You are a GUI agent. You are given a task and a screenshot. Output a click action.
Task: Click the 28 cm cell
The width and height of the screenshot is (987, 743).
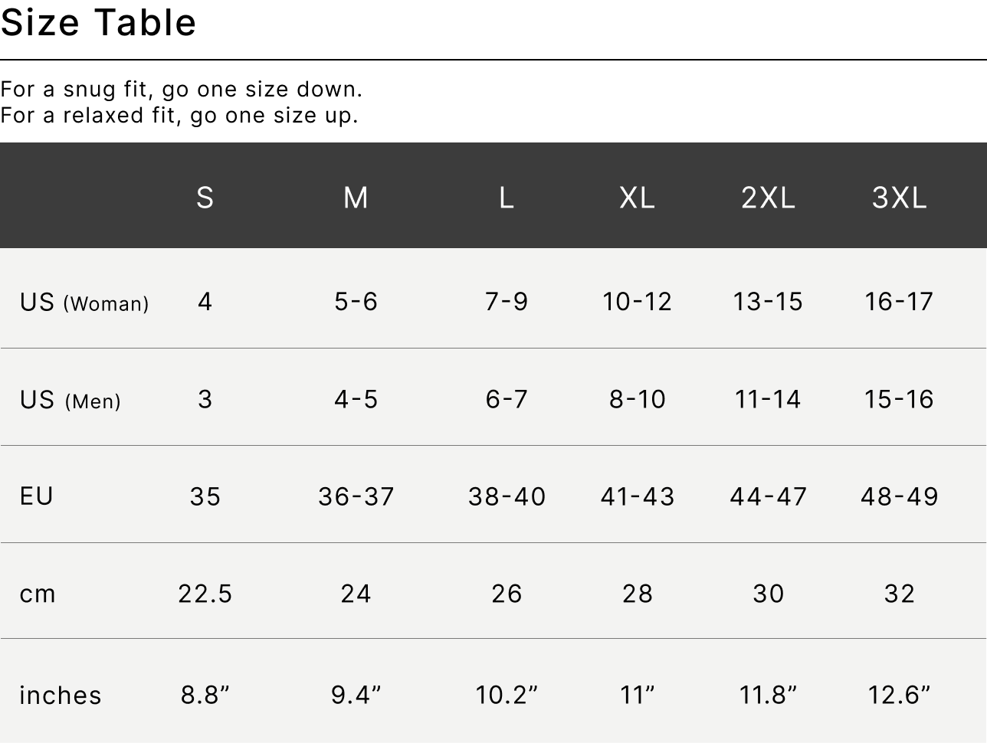638,594
